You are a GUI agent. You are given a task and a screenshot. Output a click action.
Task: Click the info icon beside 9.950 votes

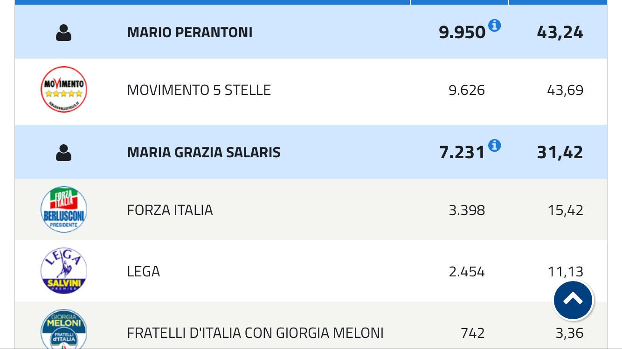pos(494,26)
